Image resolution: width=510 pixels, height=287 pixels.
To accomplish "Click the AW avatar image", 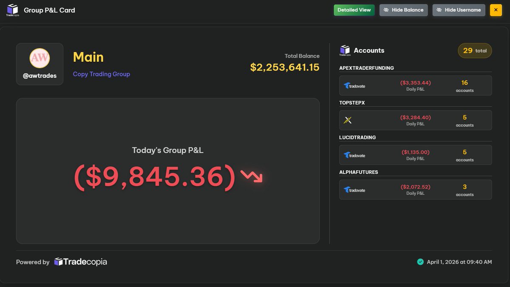I will [40, 58].
